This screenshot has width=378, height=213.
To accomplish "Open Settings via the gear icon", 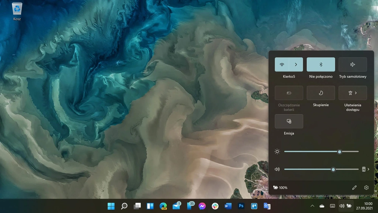I will coord(366,187).
